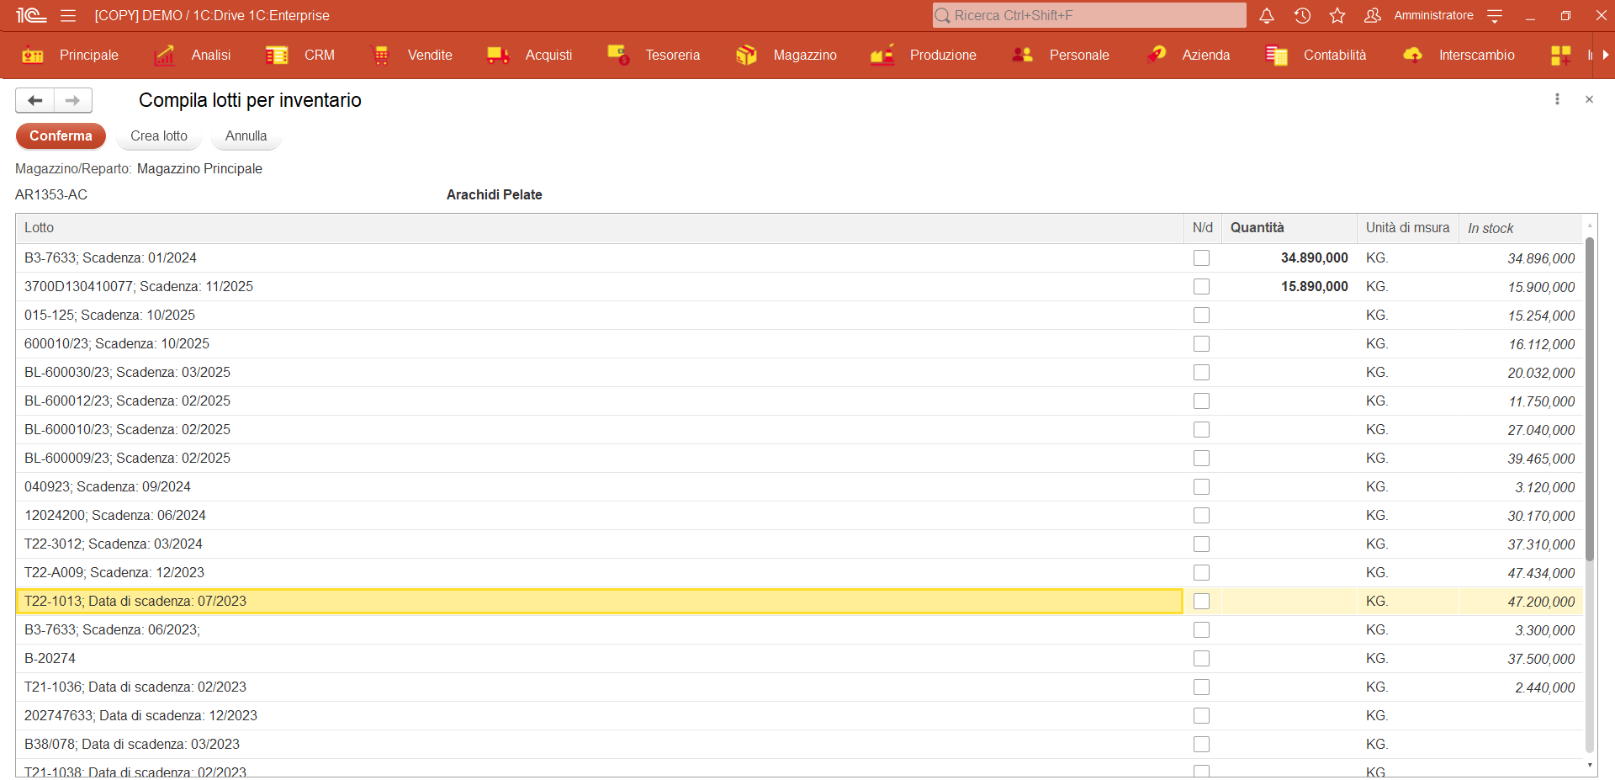Click quantity cell 15.890,000

point(1289,287)
